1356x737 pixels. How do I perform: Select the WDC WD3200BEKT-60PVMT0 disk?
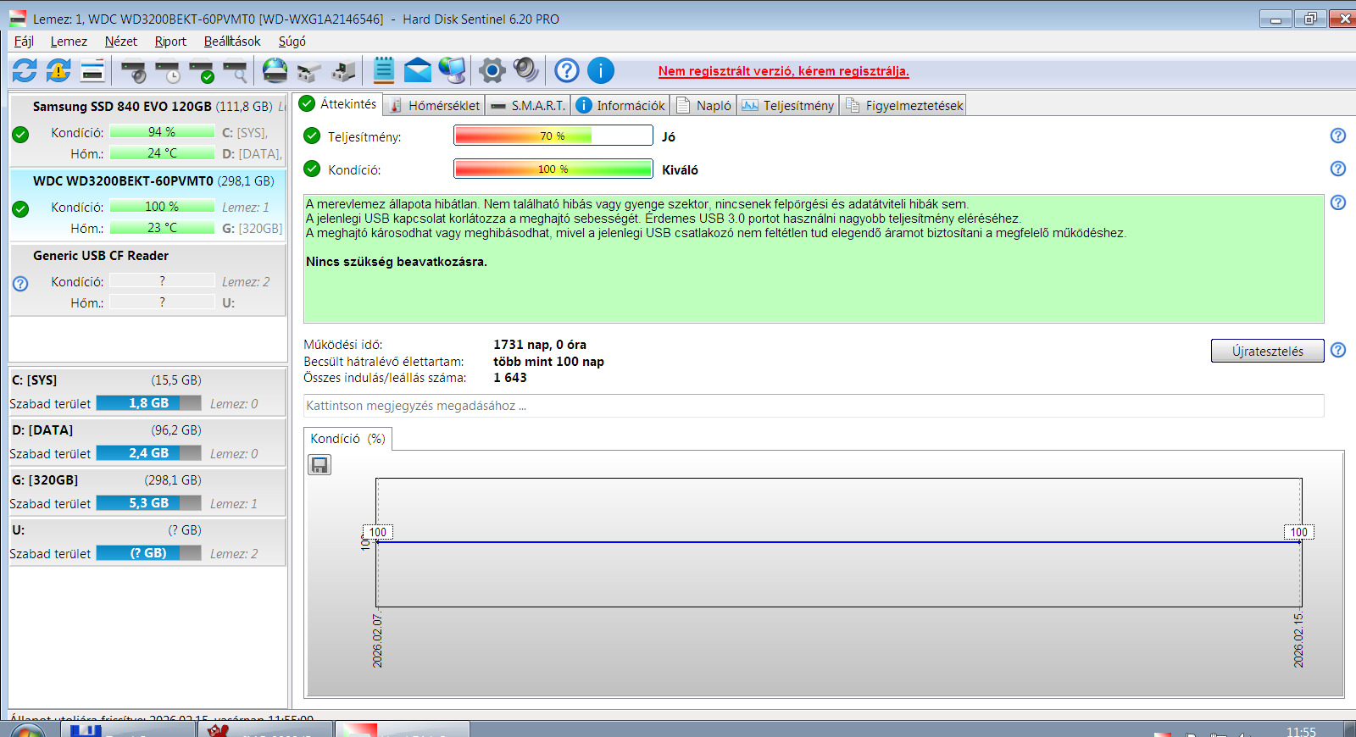pyautogui.click(x=148, y=205)
